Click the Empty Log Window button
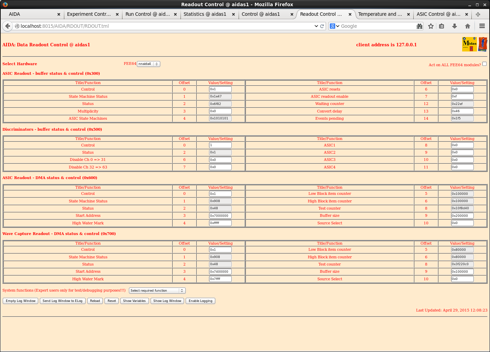 coord(21,301)
